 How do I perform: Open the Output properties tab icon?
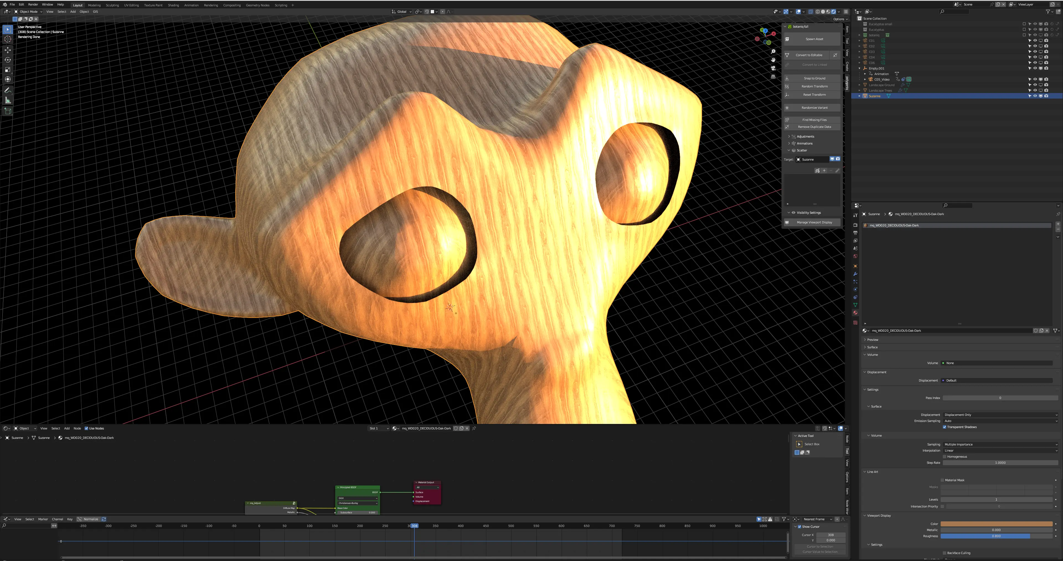pos(855,233)
